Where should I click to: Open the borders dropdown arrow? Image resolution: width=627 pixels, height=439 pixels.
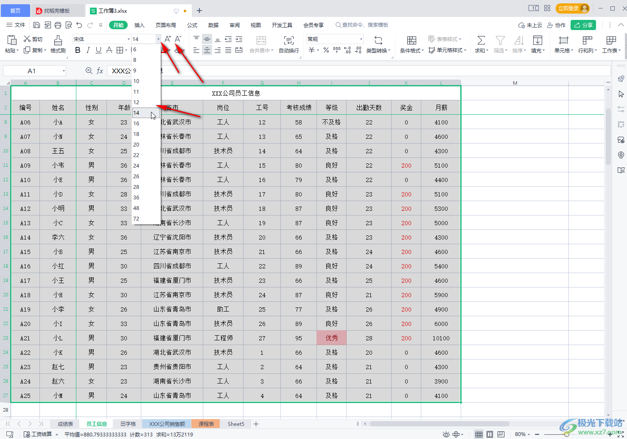coord(126,50)
